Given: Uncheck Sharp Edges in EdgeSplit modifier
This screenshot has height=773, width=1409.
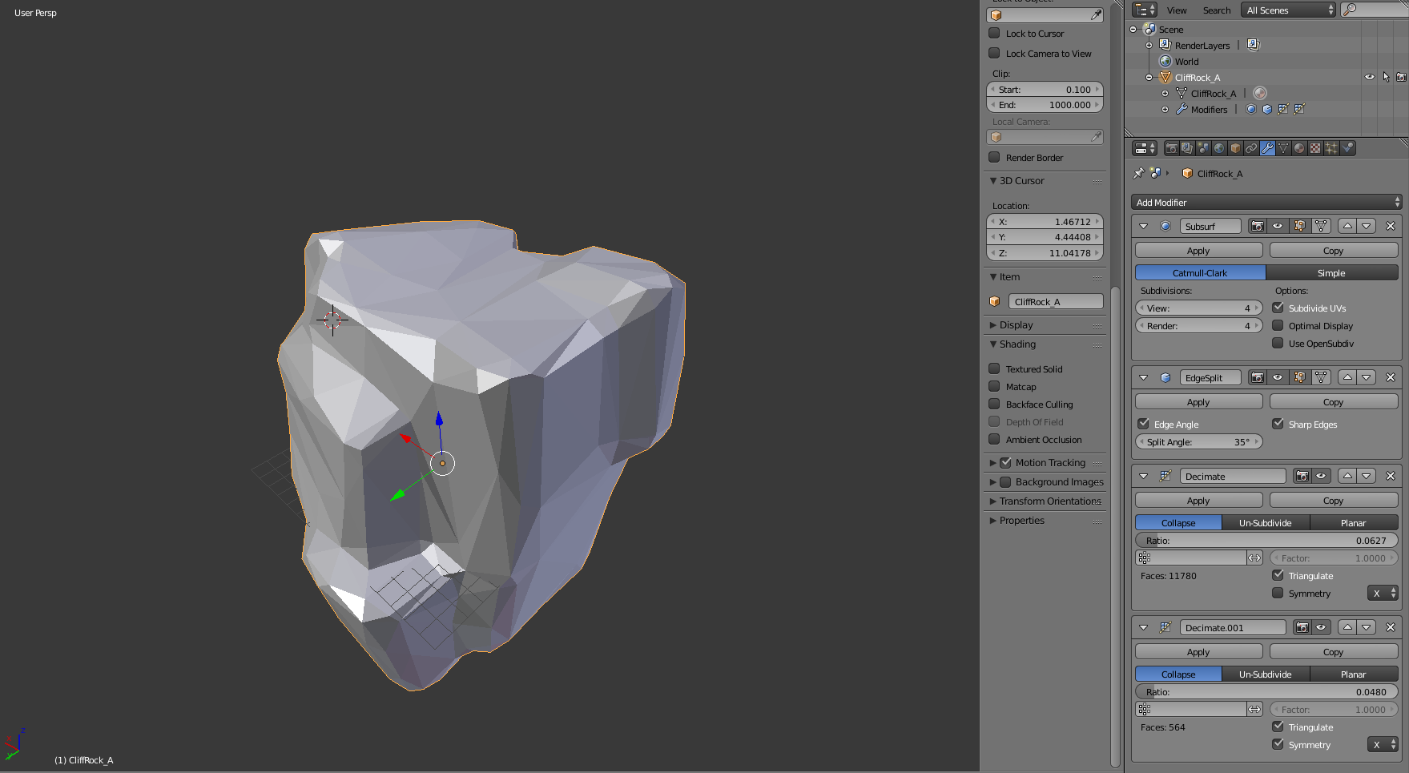Looking at the screenshot, I should pos(1278,424).
